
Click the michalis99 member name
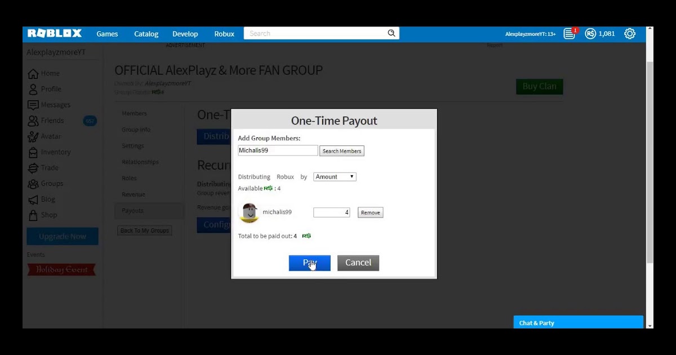(277, 212)
